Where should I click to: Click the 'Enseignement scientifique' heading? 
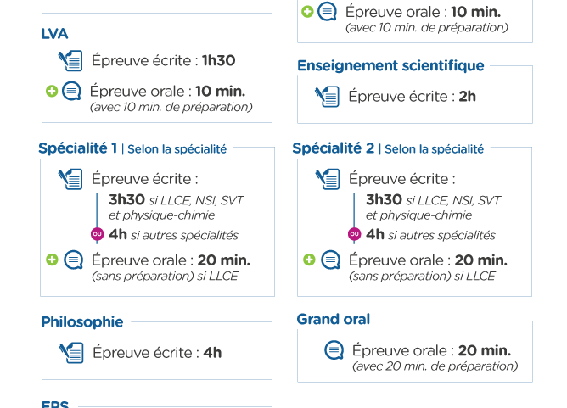pyautogui.click(x=390, y=65)
